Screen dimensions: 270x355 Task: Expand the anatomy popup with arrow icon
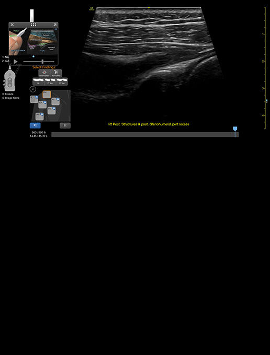click(55, 25)
